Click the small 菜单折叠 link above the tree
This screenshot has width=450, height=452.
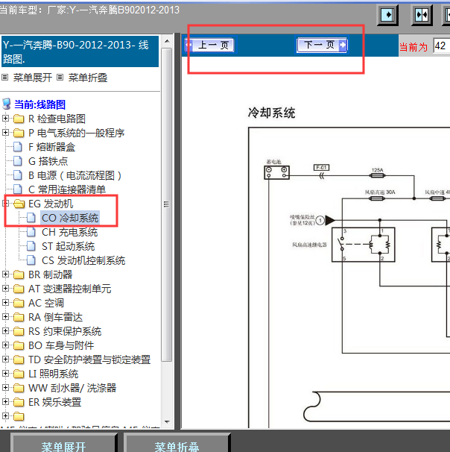[x=87, y=78]
